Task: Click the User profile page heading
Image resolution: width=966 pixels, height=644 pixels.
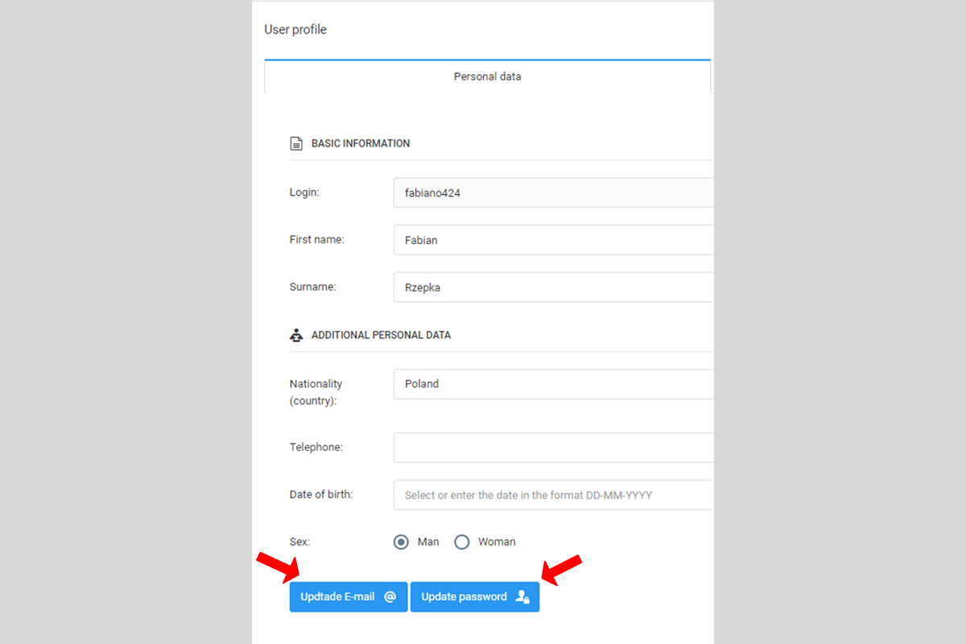Action: click(295, 30)
